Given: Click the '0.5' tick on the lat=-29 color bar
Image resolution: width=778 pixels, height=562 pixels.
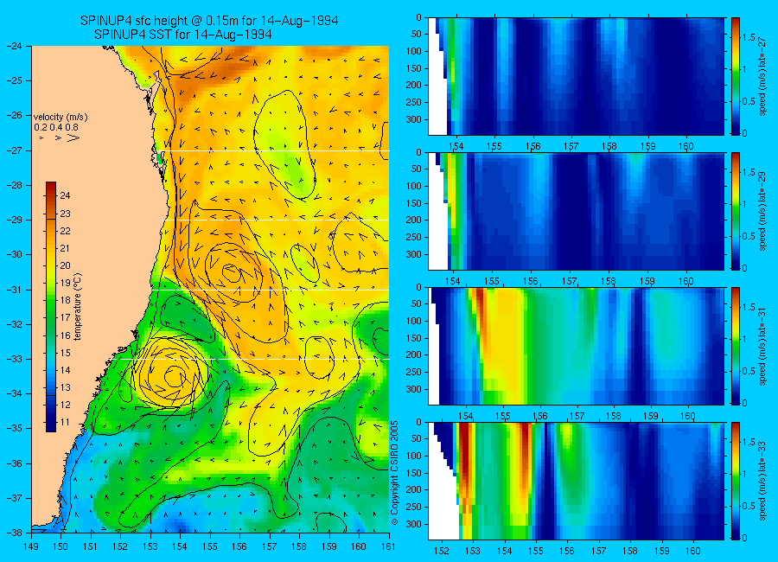Looking at the screenshot, I should 749,236.
